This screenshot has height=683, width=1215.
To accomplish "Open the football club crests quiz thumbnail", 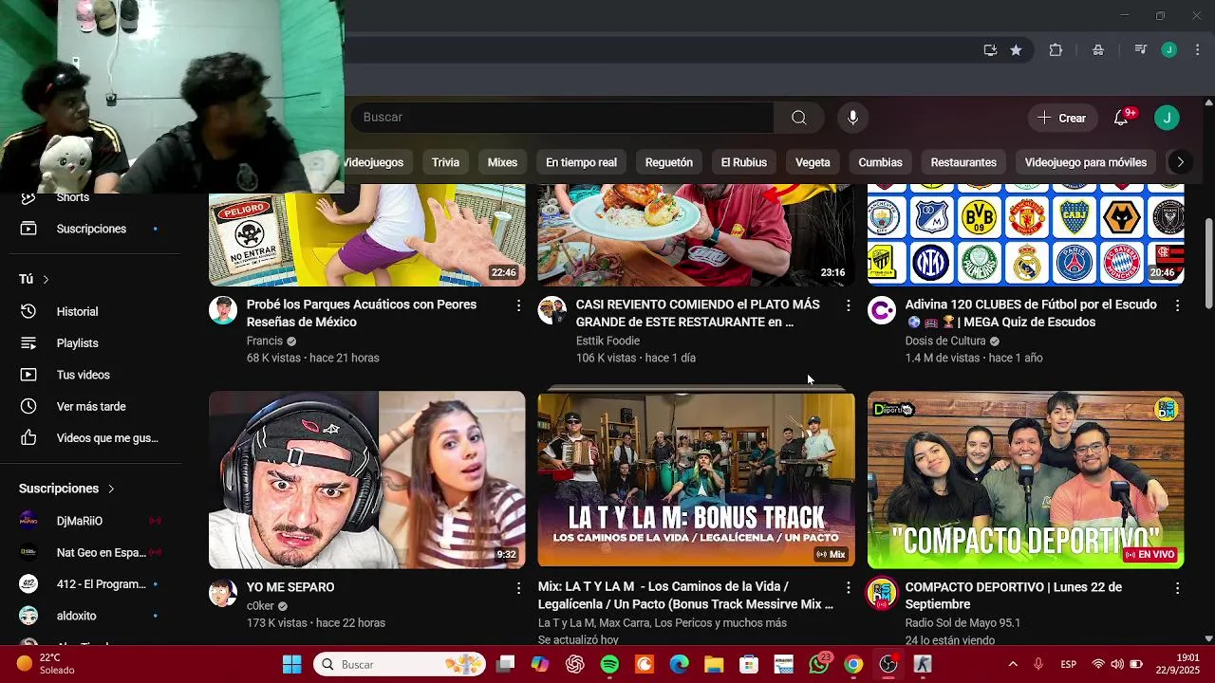I will [1025, 234].
